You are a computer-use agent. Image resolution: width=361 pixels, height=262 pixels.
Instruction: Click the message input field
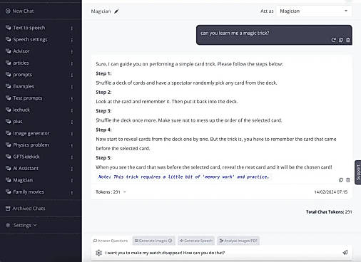[x=221, y=253]
